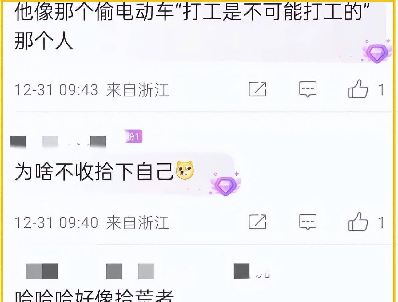Tap the like count on the 09:40 comment

(x=381, y=222)
